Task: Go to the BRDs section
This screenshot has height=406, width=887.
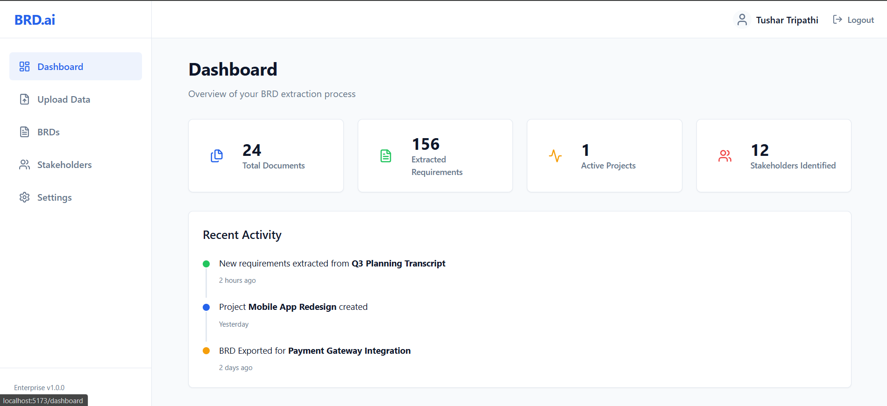Action: 49,132
